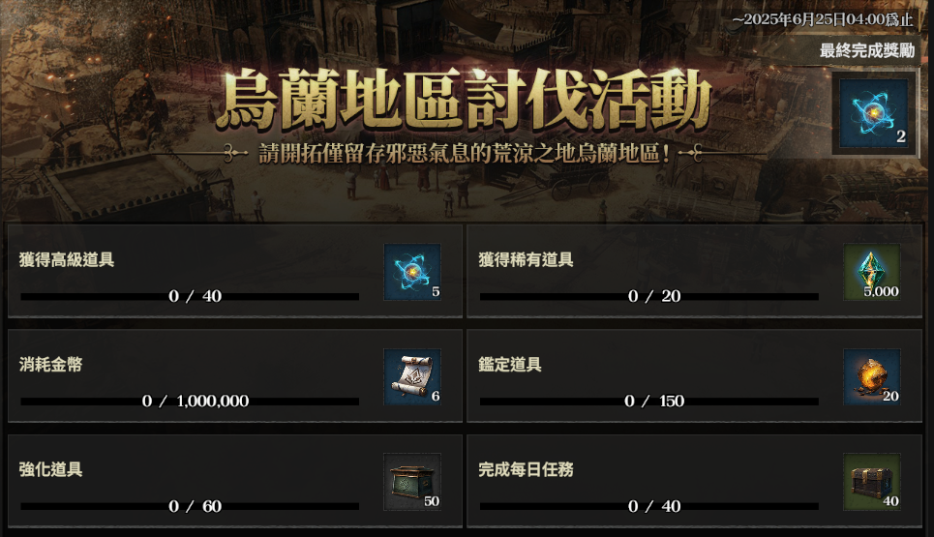This screenshot has height=537, width=934.
Task: Click the blue orb reward for 獲得高級道具
Action: (x=412, y=272)
